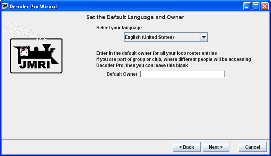Open the English (United States) combo box
The image size is (271, 156).
click(x=162, y=37)
